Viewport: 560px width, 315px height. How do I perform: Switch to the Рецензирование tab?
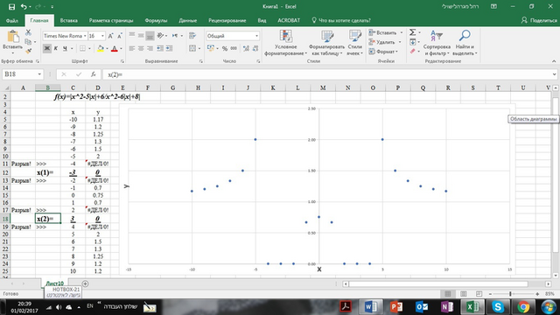coord(227,20)
